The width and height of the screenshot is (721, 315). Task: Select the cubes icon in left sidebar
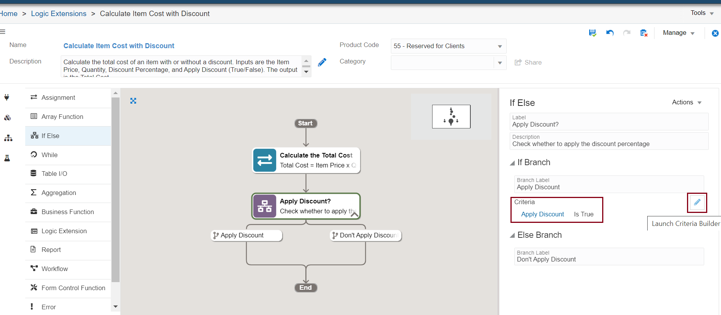point(7,118)
